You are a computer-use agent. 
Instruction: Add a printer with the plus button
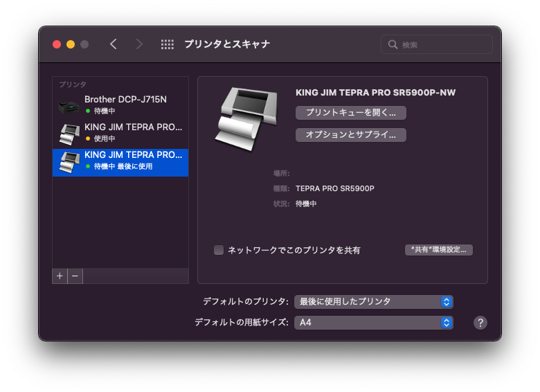[60, 276]
